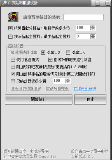Click the minimize button in title bar
Viewport: 112px width, 160px height.
[x=98, y=3]
